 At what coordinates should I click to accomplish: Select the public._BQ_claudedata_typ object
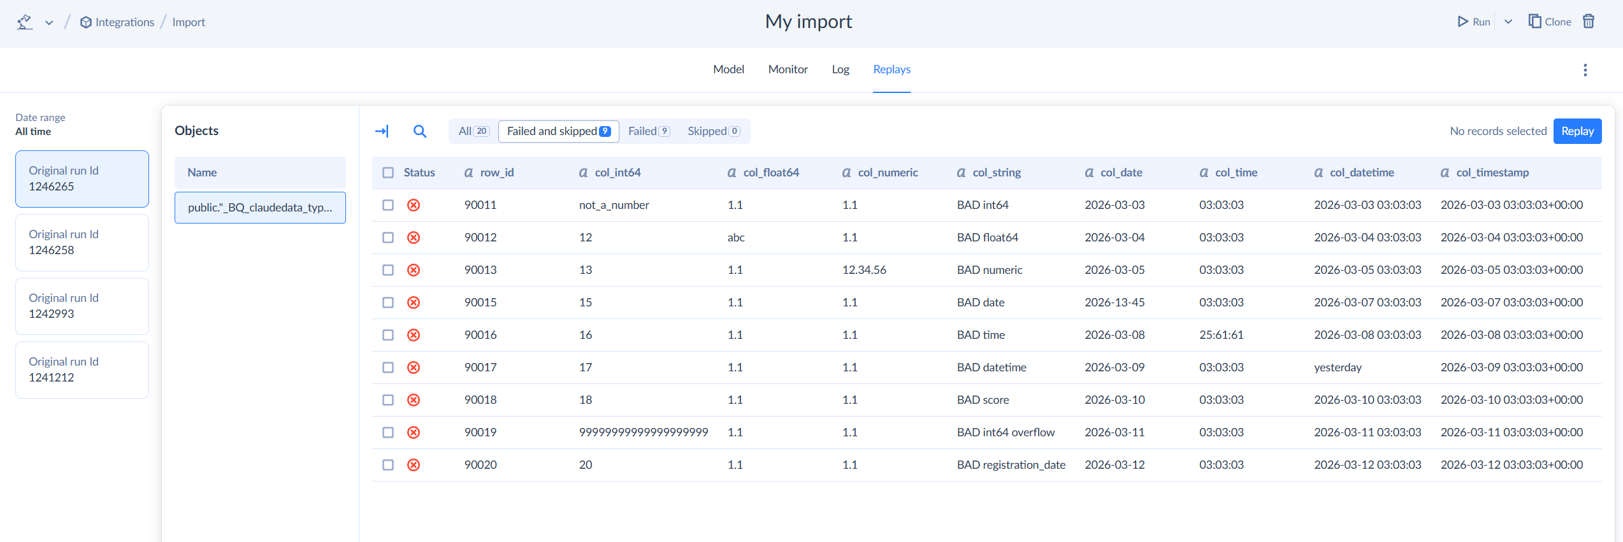click(x=260, y=208)
